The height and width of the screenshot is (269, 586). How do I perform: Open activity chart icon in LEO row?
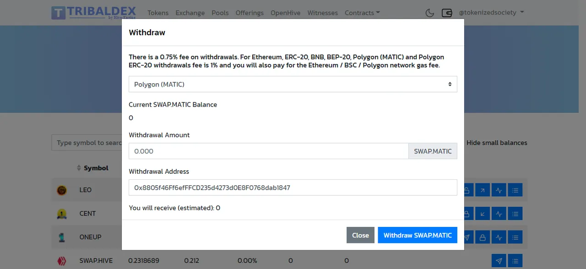(499, 190)
